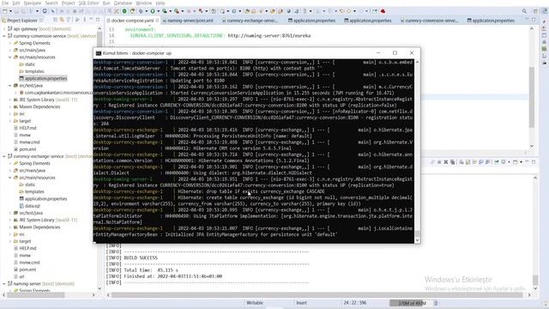Open the Open Console dropdown arrow
The image size is (549, 309).
click(521, 162)
